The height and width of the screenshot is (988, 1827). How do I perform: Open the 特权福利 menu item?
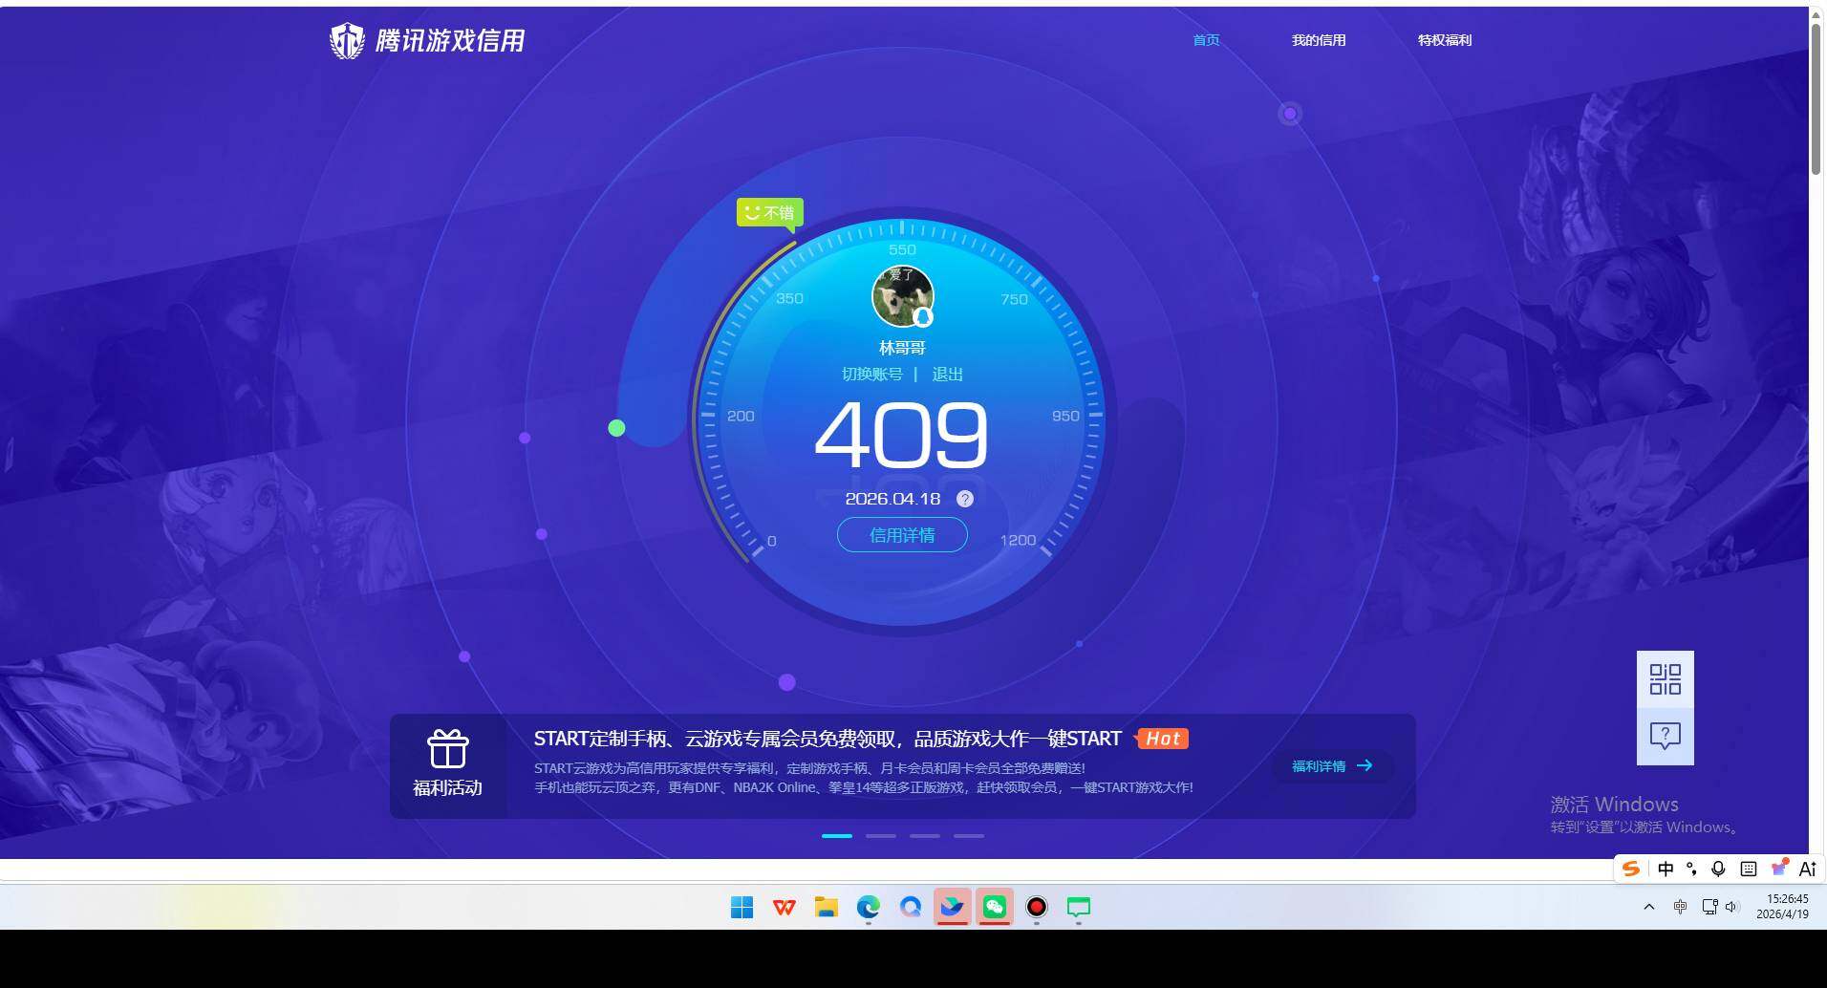click(x=1444, y=39)
